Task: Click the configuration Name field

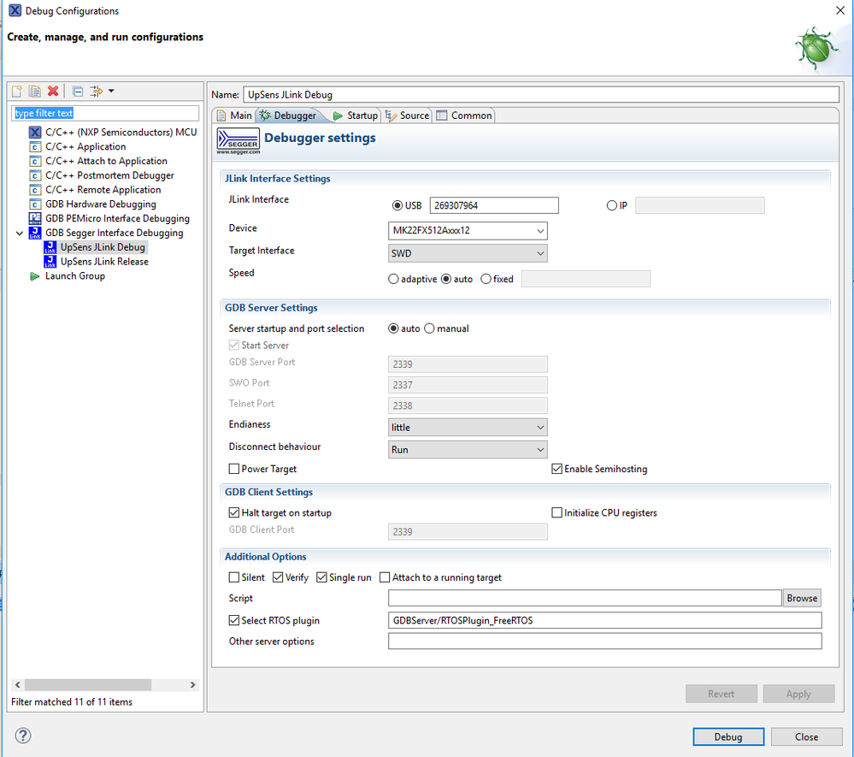Action: [541, 94]
